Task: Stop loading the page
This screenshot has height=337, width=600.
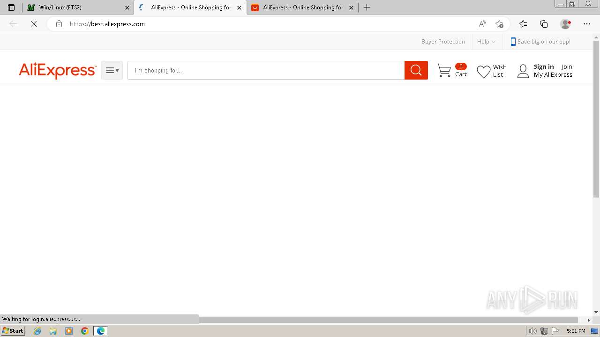Action: pos(34,24)
